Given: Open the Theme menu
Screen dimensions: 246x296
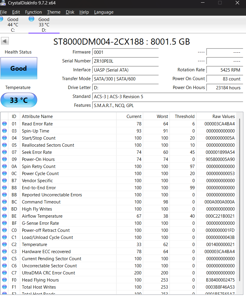Looking at the screenshot, I should pyautogui.click(x=54, y=12).
